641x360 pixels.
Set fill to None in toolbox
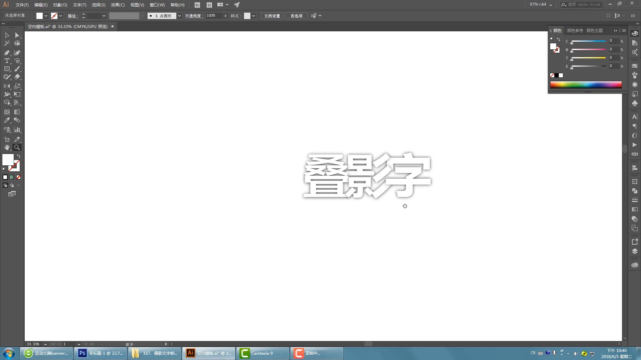pos(19,177)
